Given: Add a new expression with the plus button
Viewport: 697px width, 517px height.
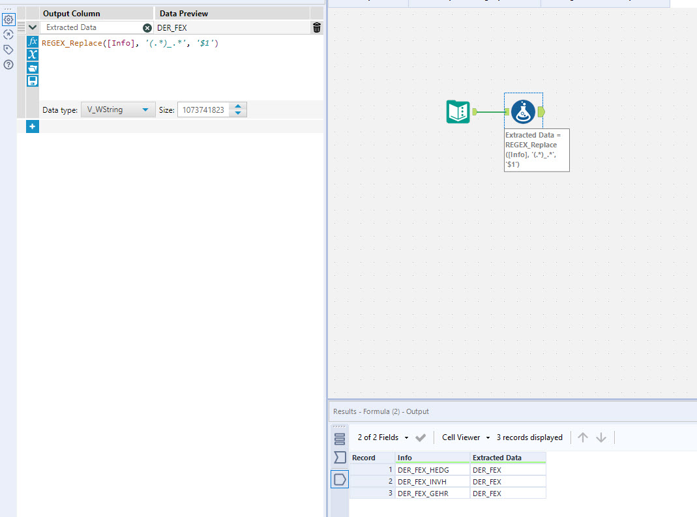Looking at the screenshot, I should [x=32, y=126].
